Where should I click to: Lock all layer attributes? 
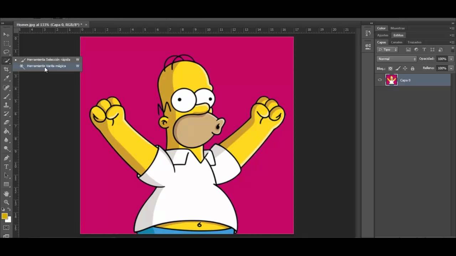pyautogui.click(x=413, y=68)
